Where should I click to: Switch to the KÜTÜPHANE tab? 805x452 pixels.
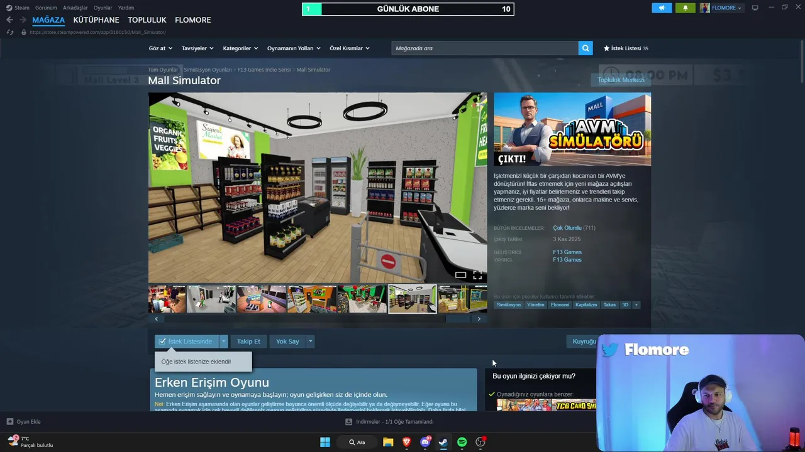pyautogui.click(x=96, y=20)
